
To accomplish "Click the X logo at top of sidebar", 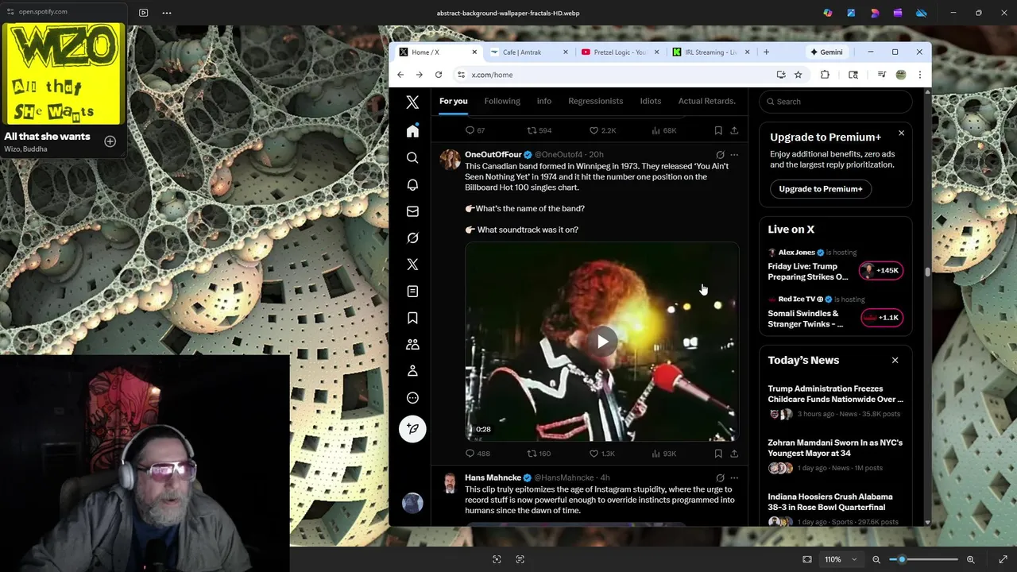I will tap(412, 102).
